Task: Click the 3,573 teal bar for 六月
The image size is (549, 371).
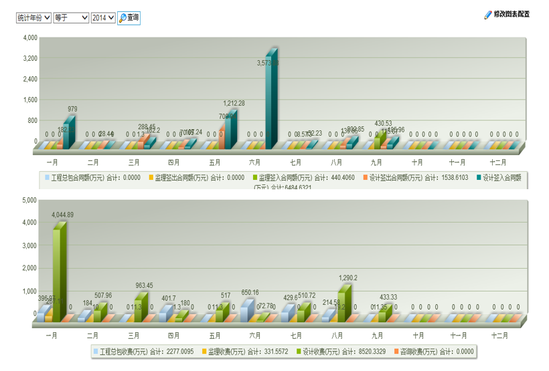Action: pyautogui.click(x=270, y=100)
